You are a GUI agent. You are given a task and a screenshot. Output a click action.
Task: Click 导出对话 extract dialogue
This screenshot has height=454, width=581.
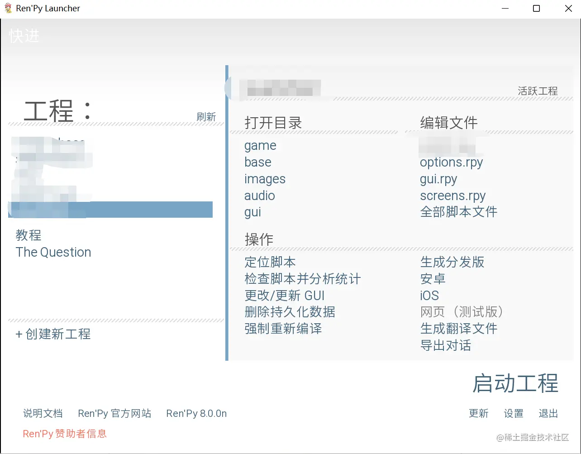445,345
